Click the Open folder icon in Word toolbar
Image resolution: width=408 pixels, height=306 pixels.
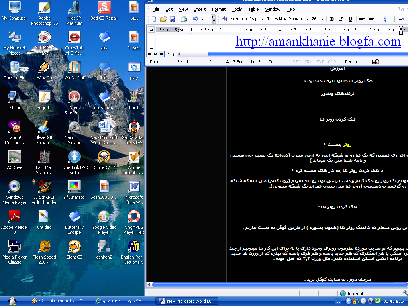coord(163,19)
